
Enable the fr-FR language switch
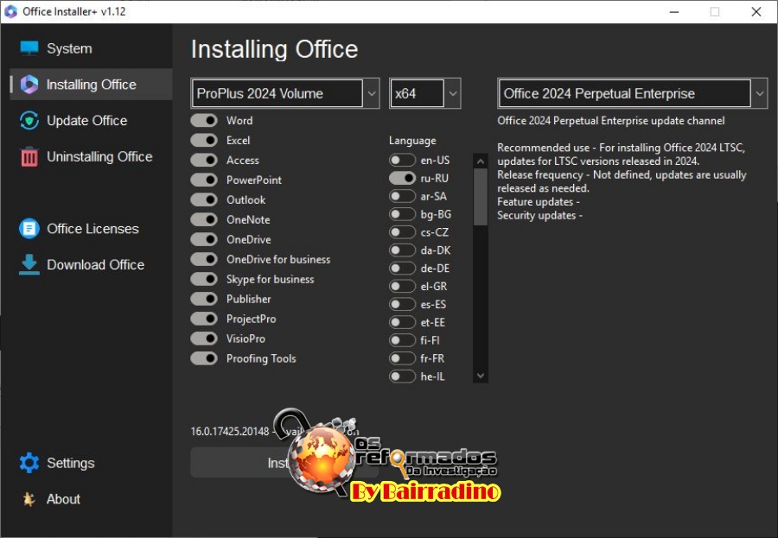402,358
